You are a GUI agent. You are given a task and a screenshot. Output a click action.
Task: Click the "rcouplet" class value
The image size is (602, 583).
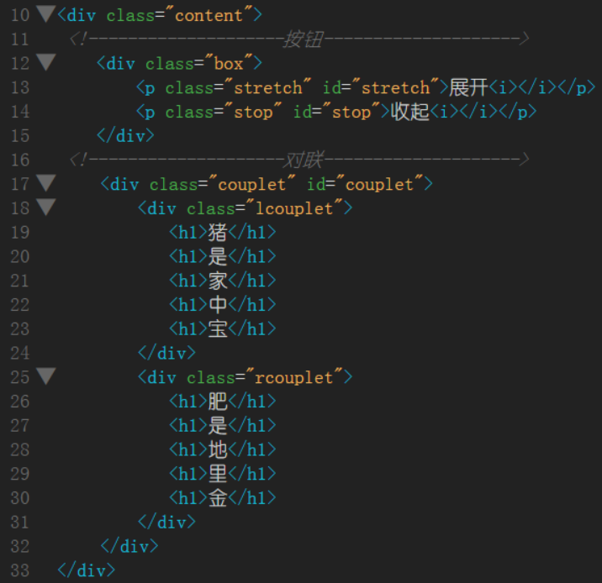click(294, 377)
